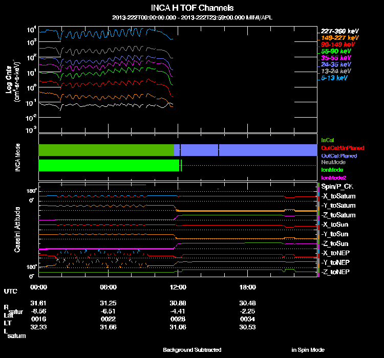Click the OutCal:UnPlaned legend entry

pyautogui.click(x=343, y=148)
